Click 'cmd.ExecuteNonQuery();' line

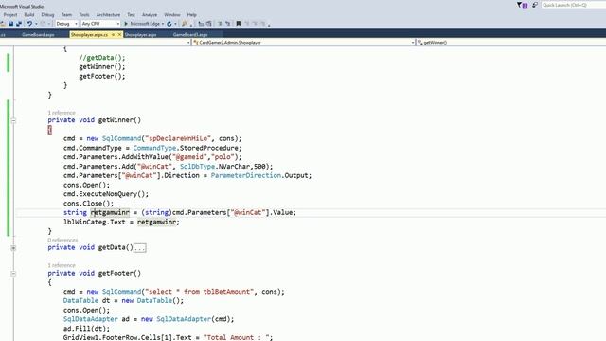106,194
